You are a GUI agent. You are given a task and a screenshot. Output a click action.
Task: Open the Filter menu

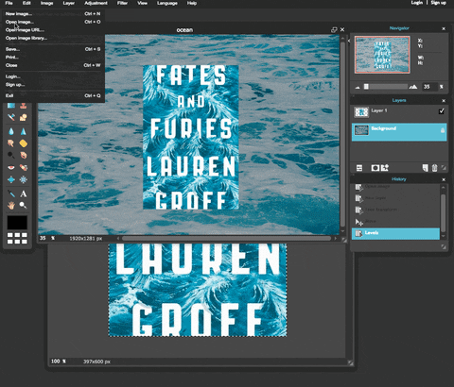click(x=122, y=3)
